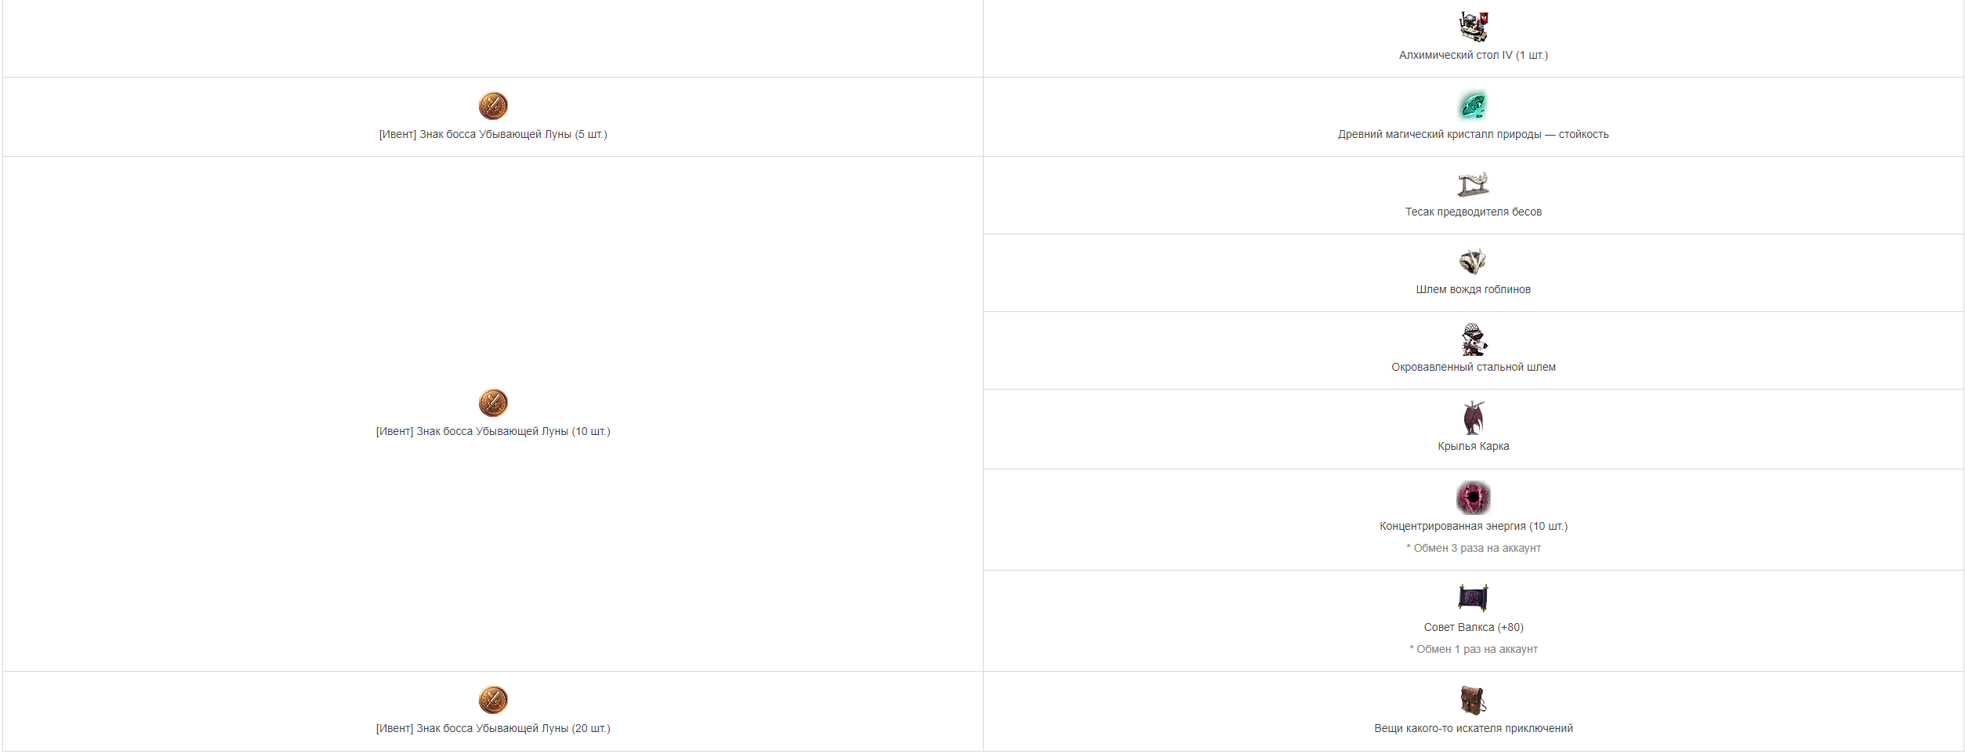Click the Алхимический стол IV item icon

click(1473, 27)
